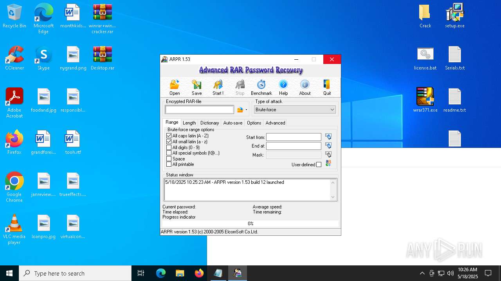The image size is (501, 281).
Task: Enable the All printable checkbox
Action: [x=169, y=164]
